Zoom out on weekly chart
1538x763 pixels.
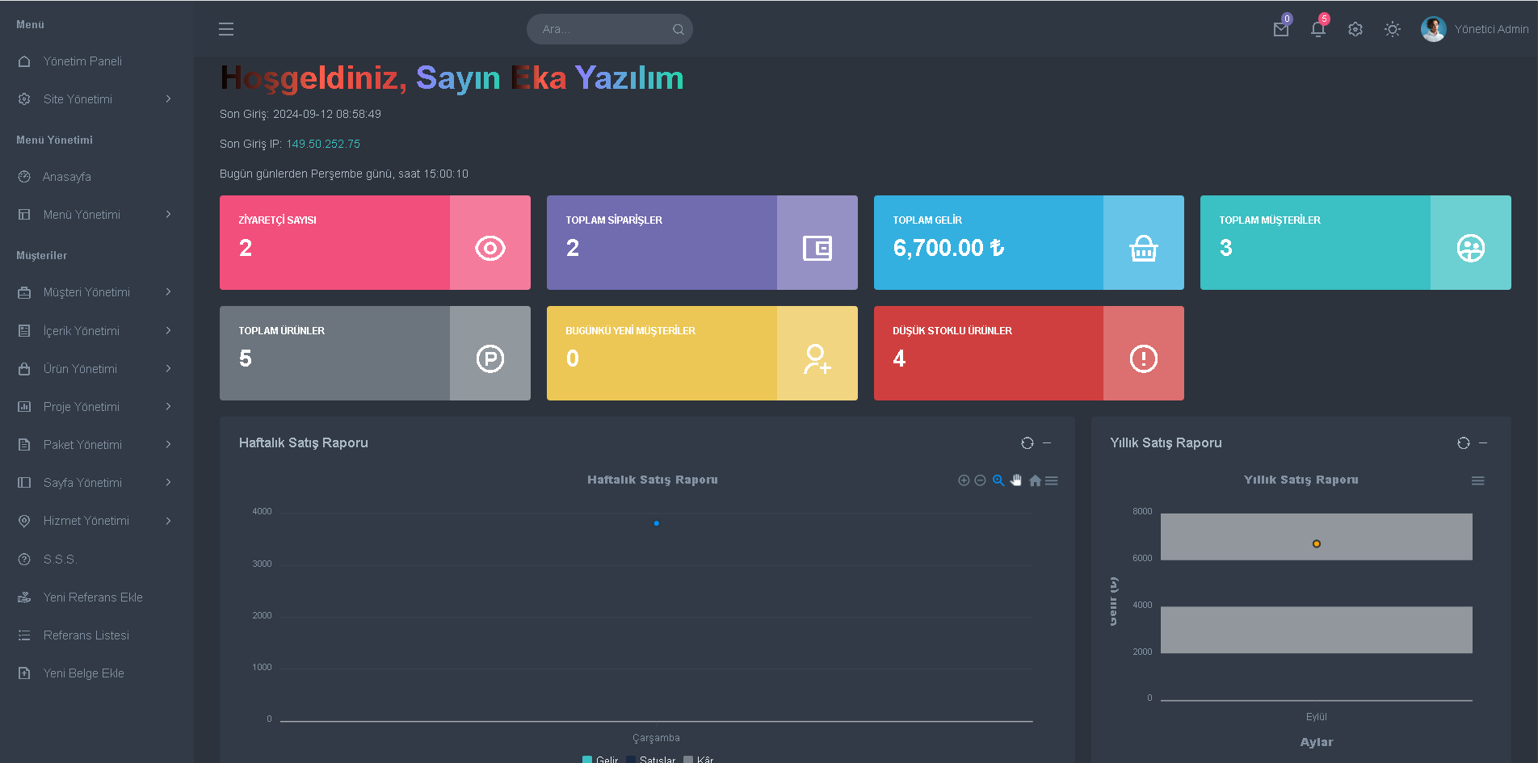click(x=980, y=480)
